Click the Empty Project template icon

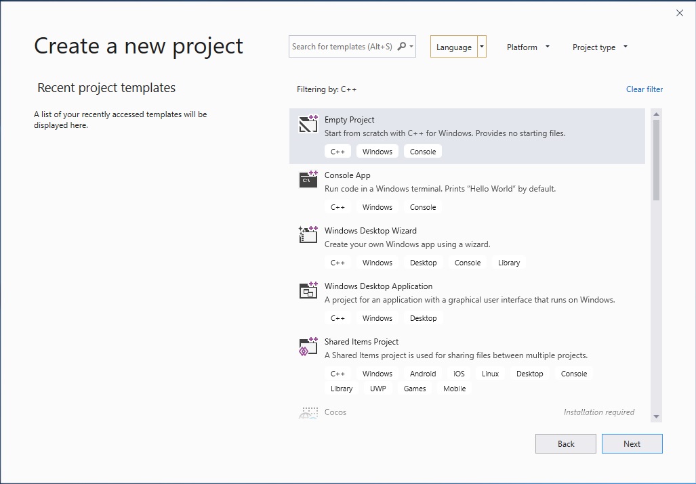coord(308,124)
